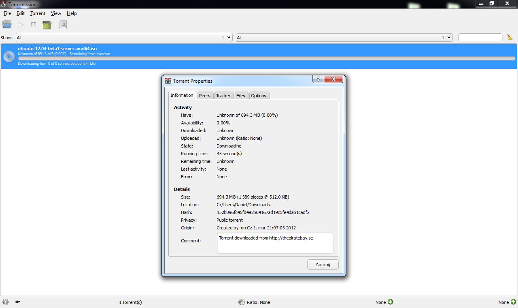Minimize the Transmission window
Screen dimensions: 518x308
pyautogui.click(x=480, y=4)
